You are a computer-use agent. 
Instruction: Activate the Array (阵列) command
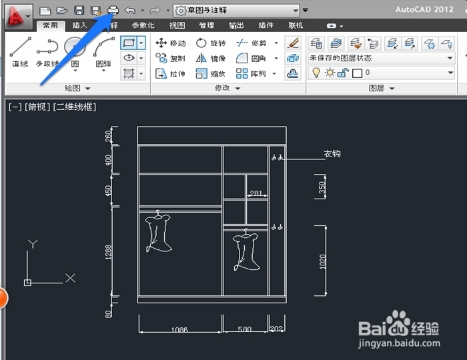click(x=251, y=73)
